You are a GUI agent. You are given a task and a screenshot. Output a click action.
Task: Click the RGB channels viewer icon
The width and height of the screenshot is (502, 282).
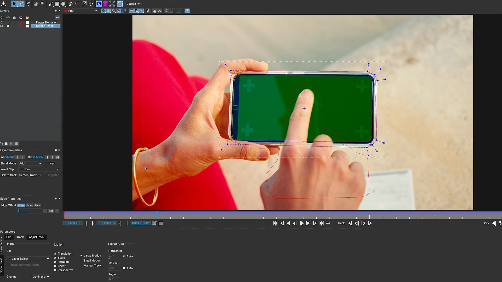103,11
